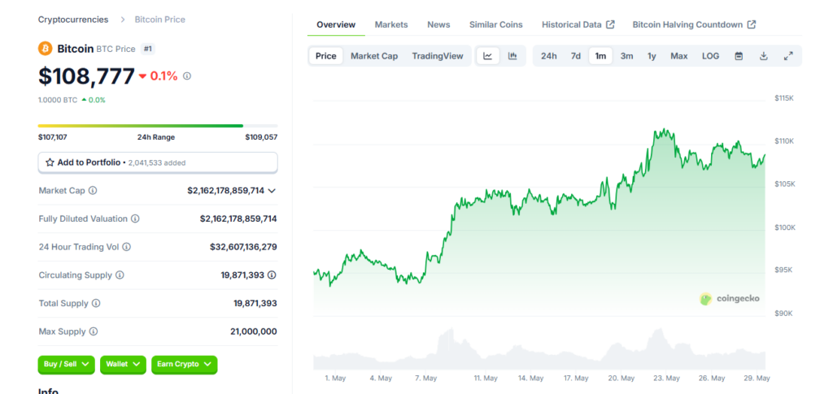833x394 pixels.
Task: Expand chart to fullscreen icon
Action: tap(788, 56)
